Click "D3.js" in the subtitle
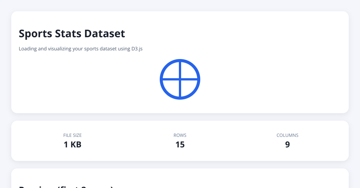This screenshot has height=188, width=360. click(x=136, y=49)
